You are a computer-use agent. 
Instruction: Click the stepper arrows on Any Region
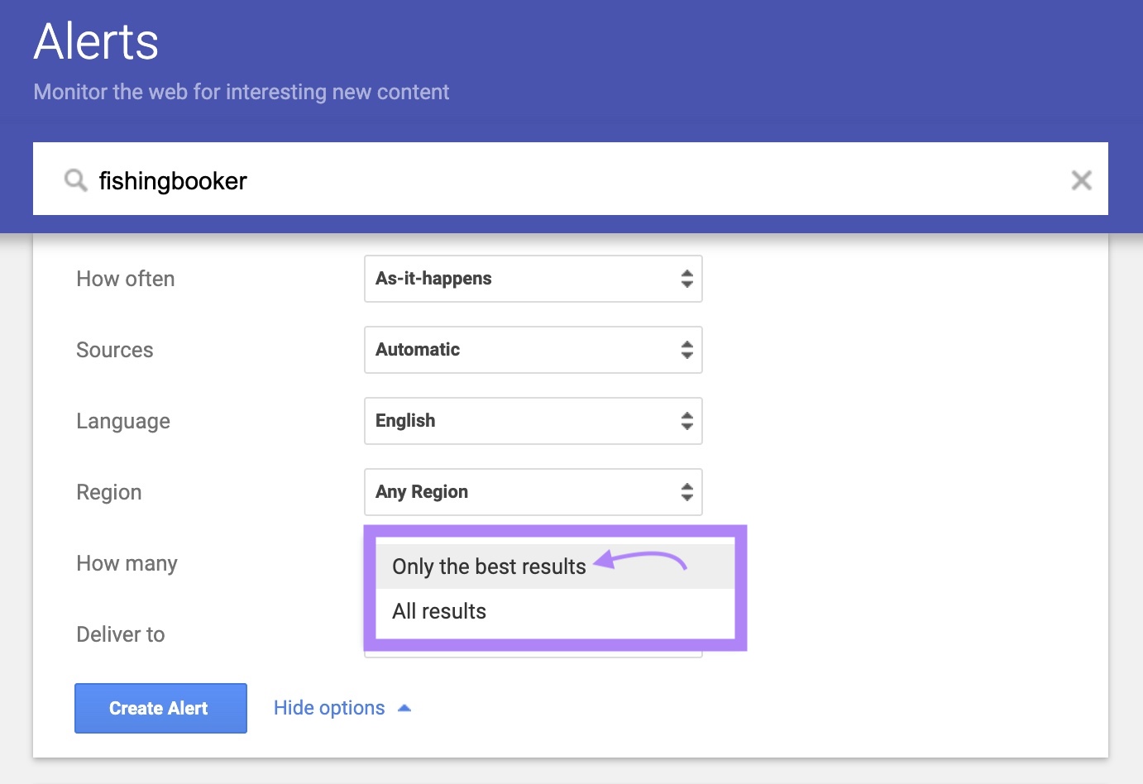(x=686, y=492)
